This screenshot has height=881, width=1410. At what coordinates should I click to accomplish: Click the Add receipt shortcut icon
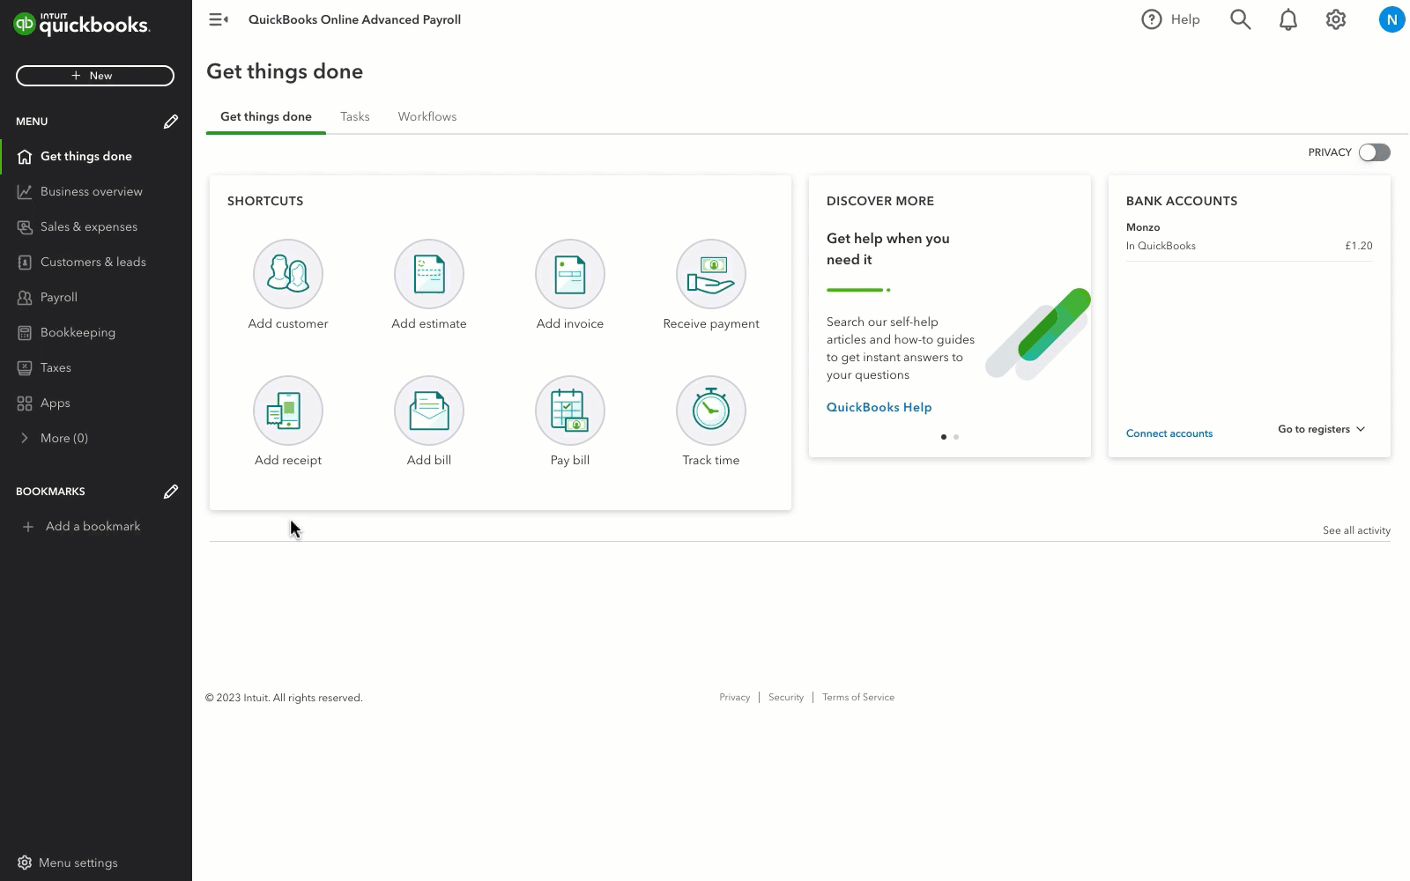point(288,411)
